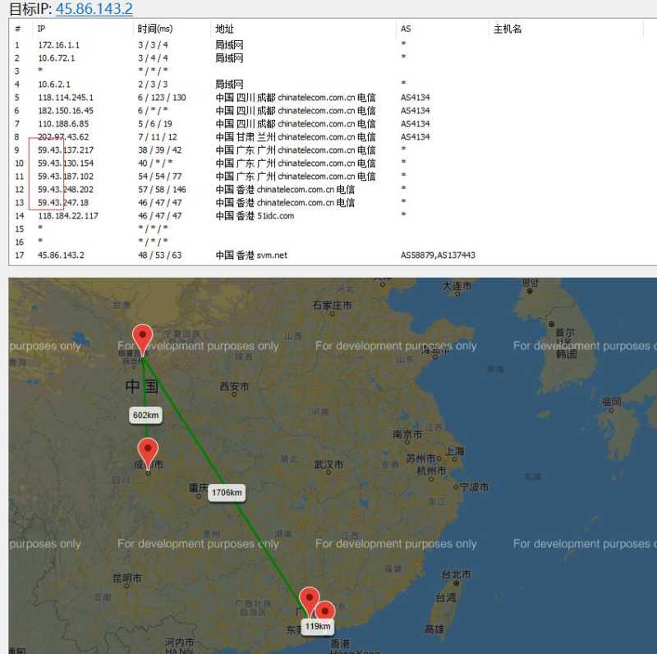Image resolution: width=657 pixels, height=654 pixels.
Task: Select final hop IP 45.86.143.2 in row 17
Action: 61,255
